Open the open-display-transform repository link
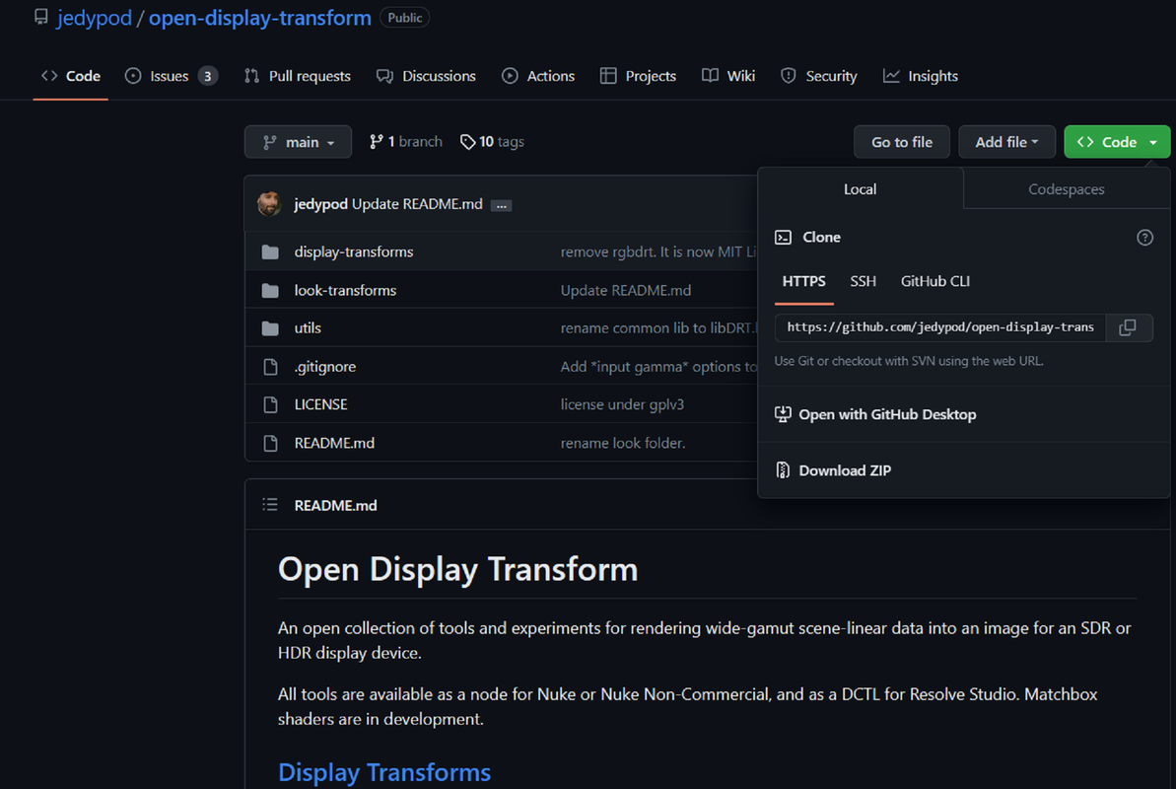The height and width of the screenshot is (789, 1176). click(x=259, y=18)
